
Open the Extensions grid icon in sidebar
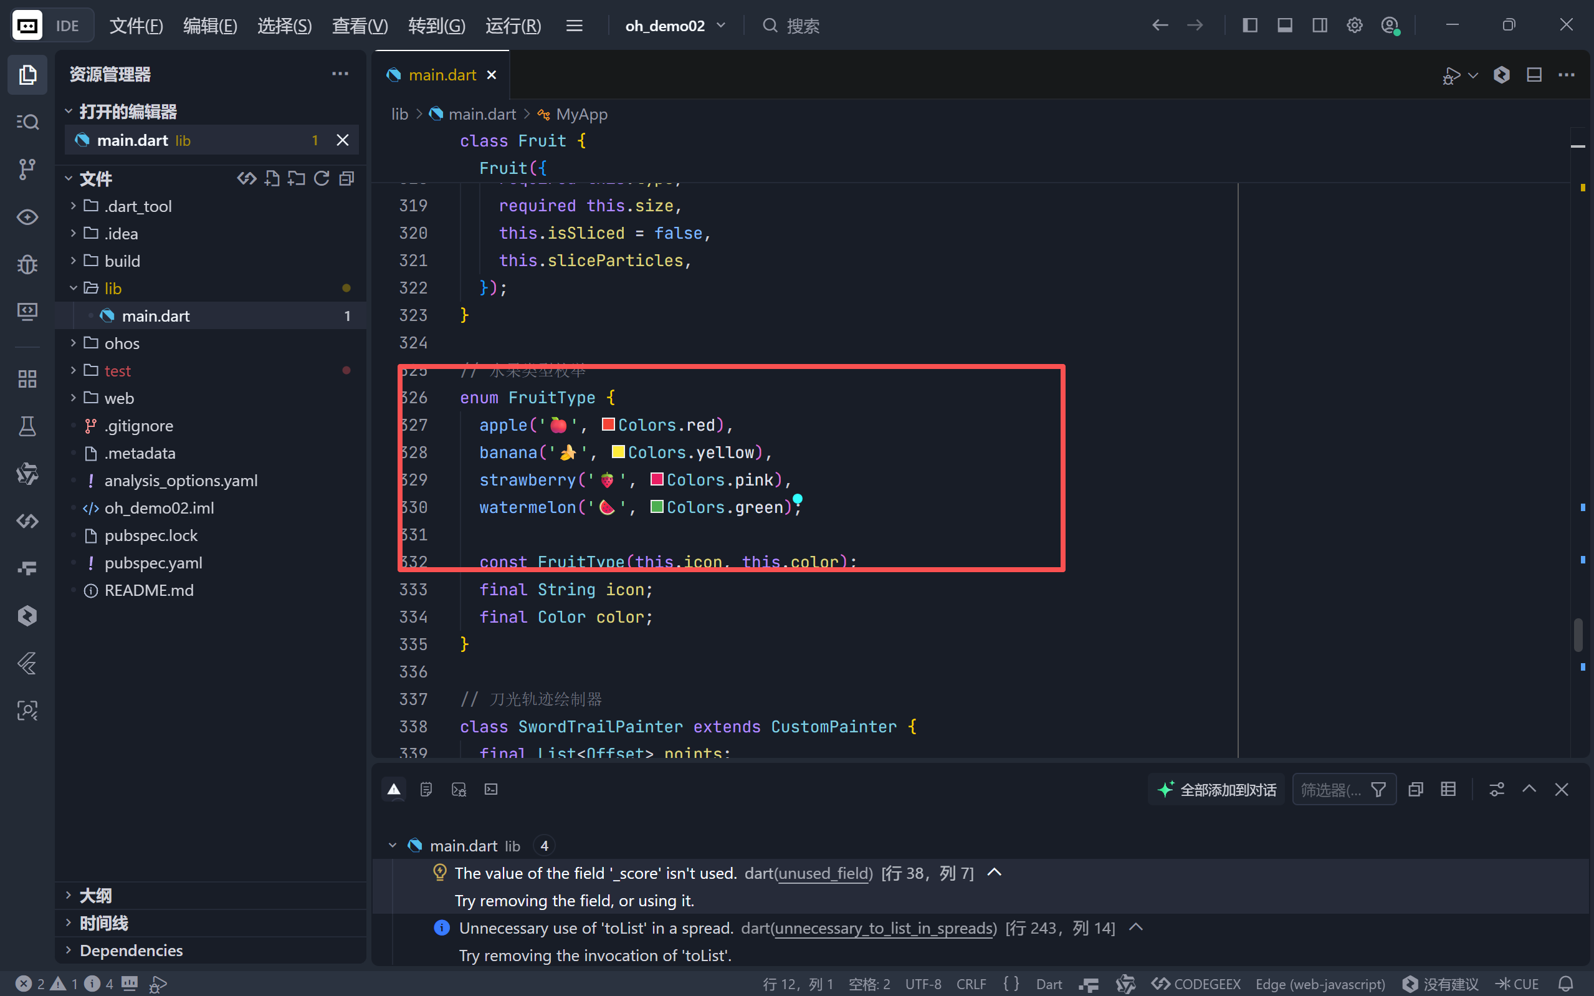(27, 379)
